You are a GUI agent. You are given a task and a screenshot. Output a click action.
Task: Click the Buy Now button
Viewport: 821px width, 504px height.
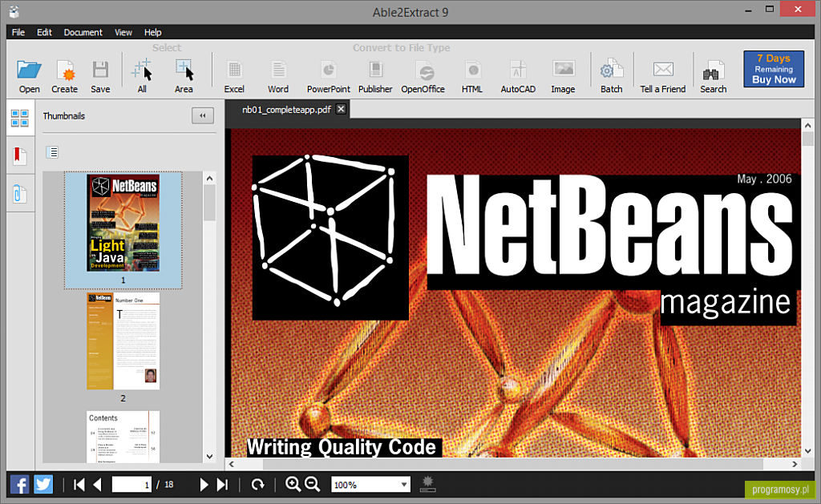774,69
